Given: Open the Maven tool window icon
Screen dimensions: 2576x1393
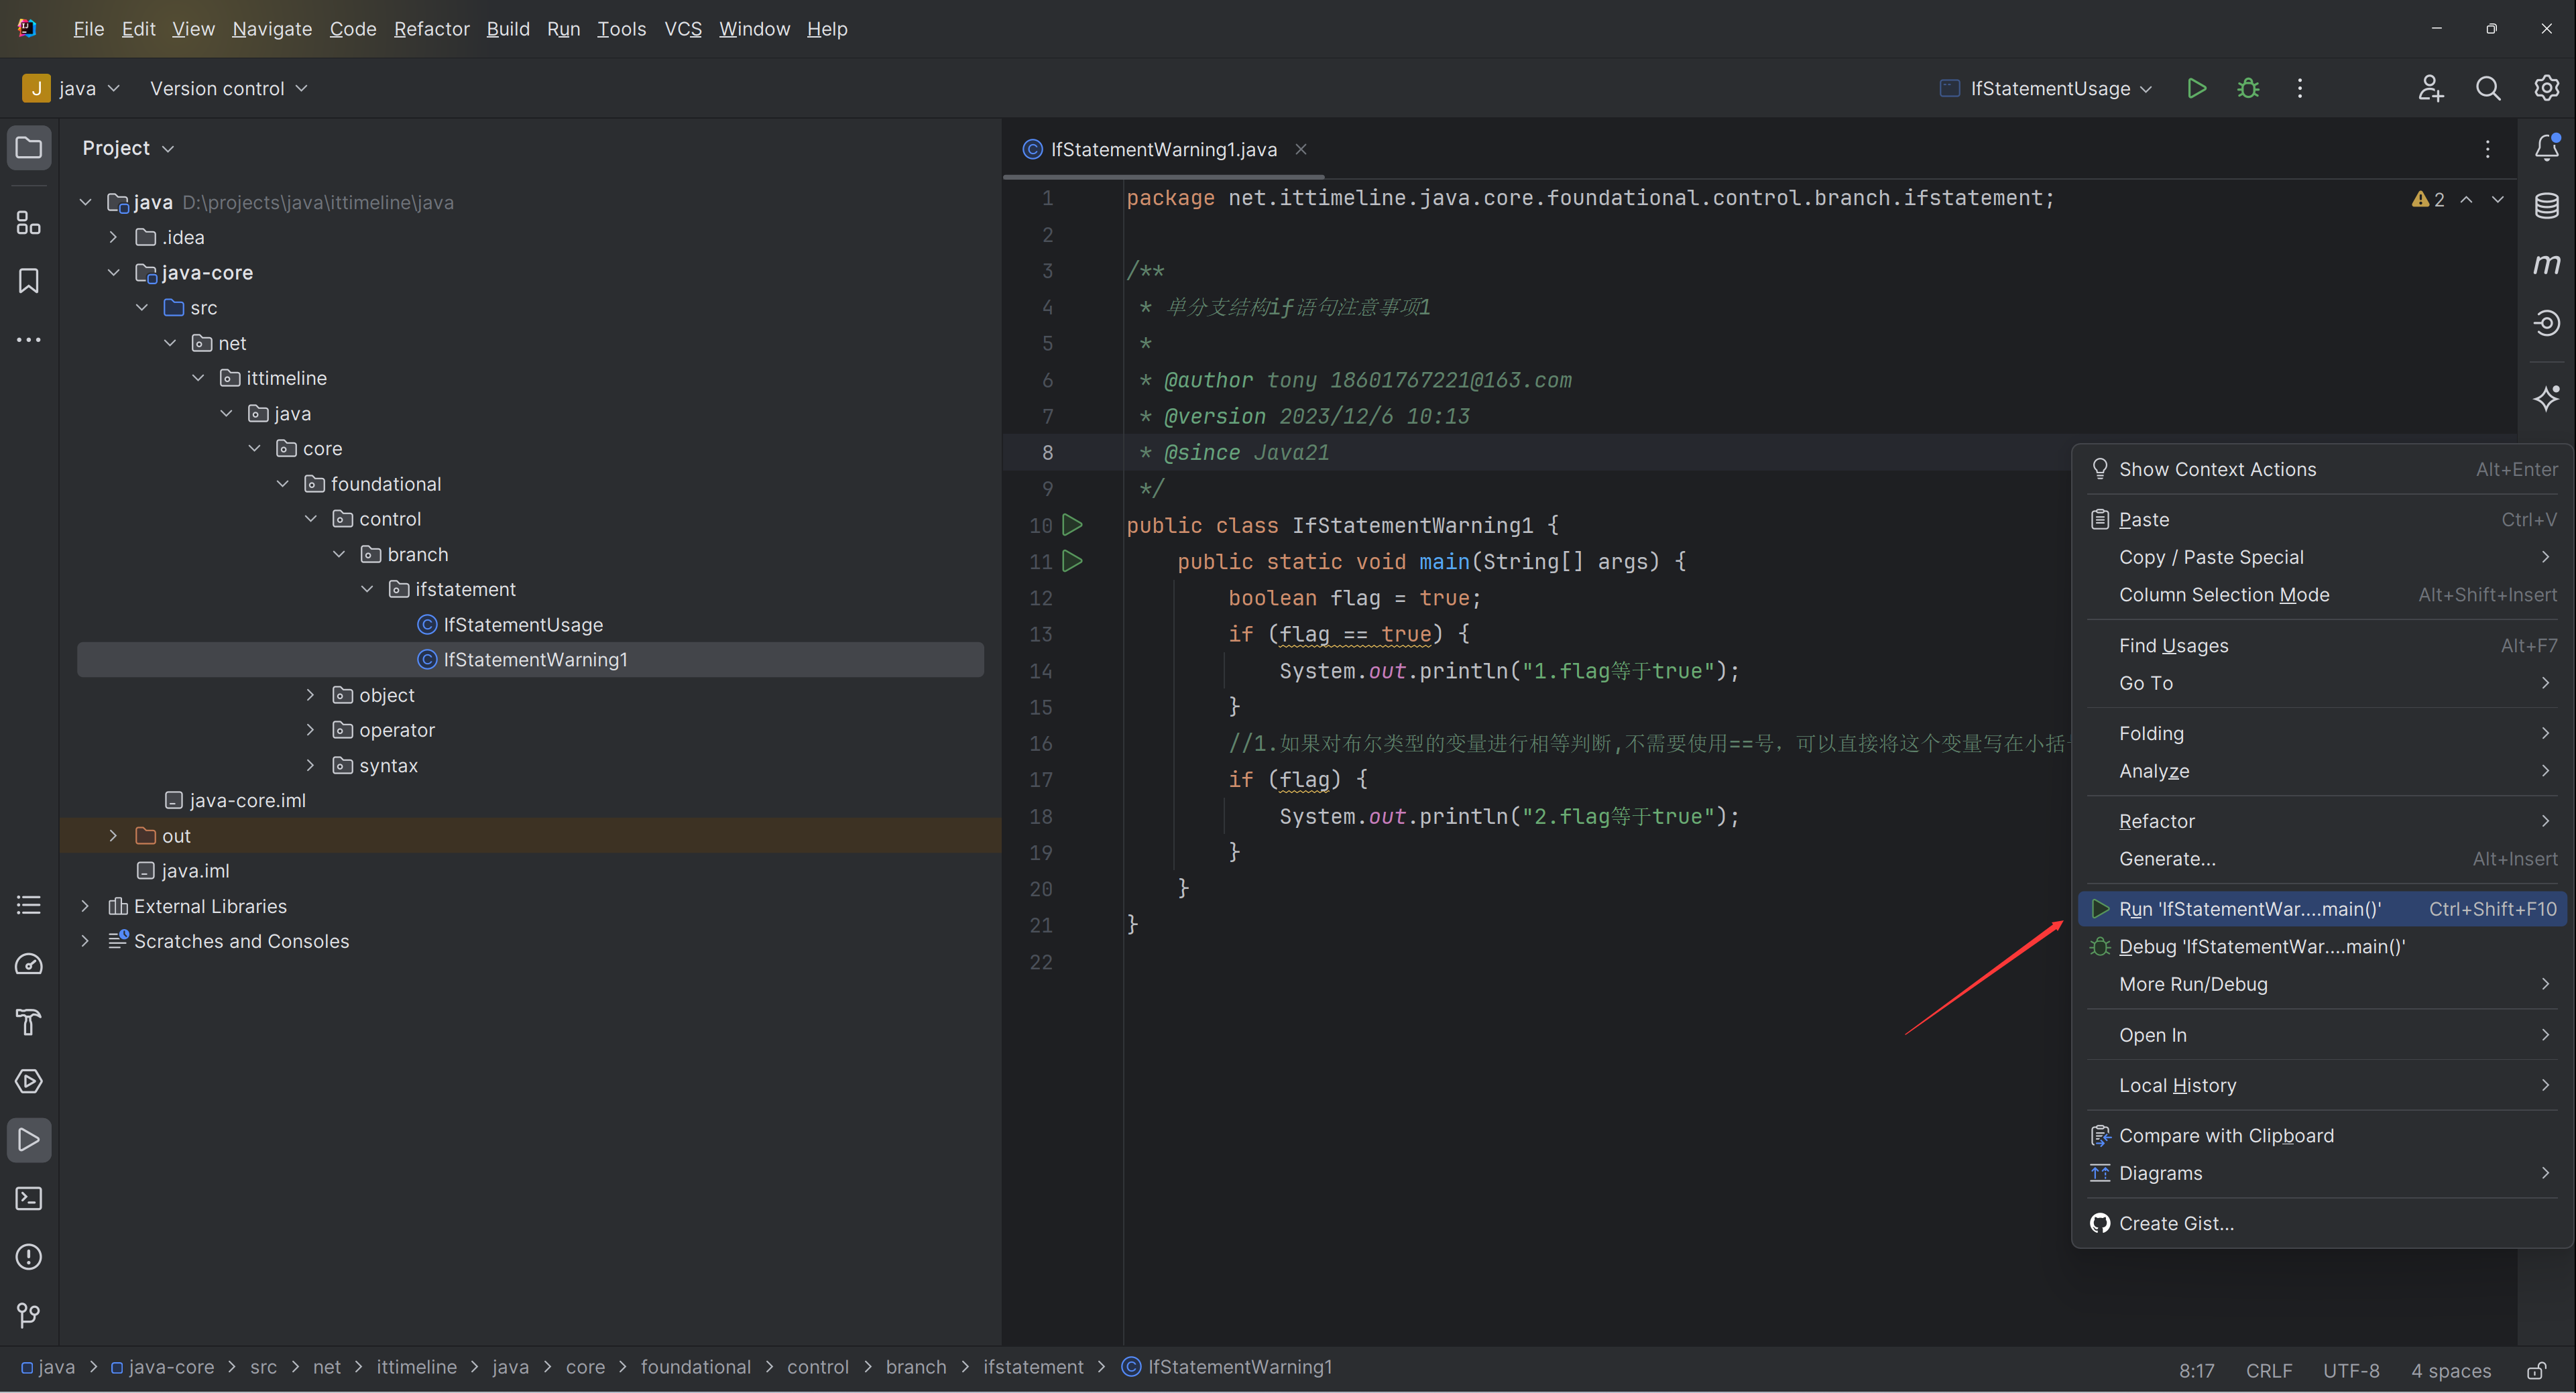Looking at the screenshot, I should tap(2546, 265).
